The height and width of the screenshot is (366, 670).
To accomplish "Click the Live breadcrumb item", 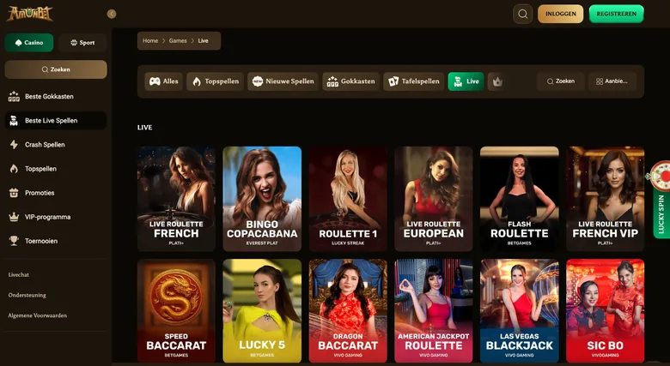I will 203,41.
